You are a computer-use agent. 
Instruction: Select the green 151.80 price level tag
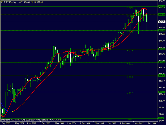162,30
